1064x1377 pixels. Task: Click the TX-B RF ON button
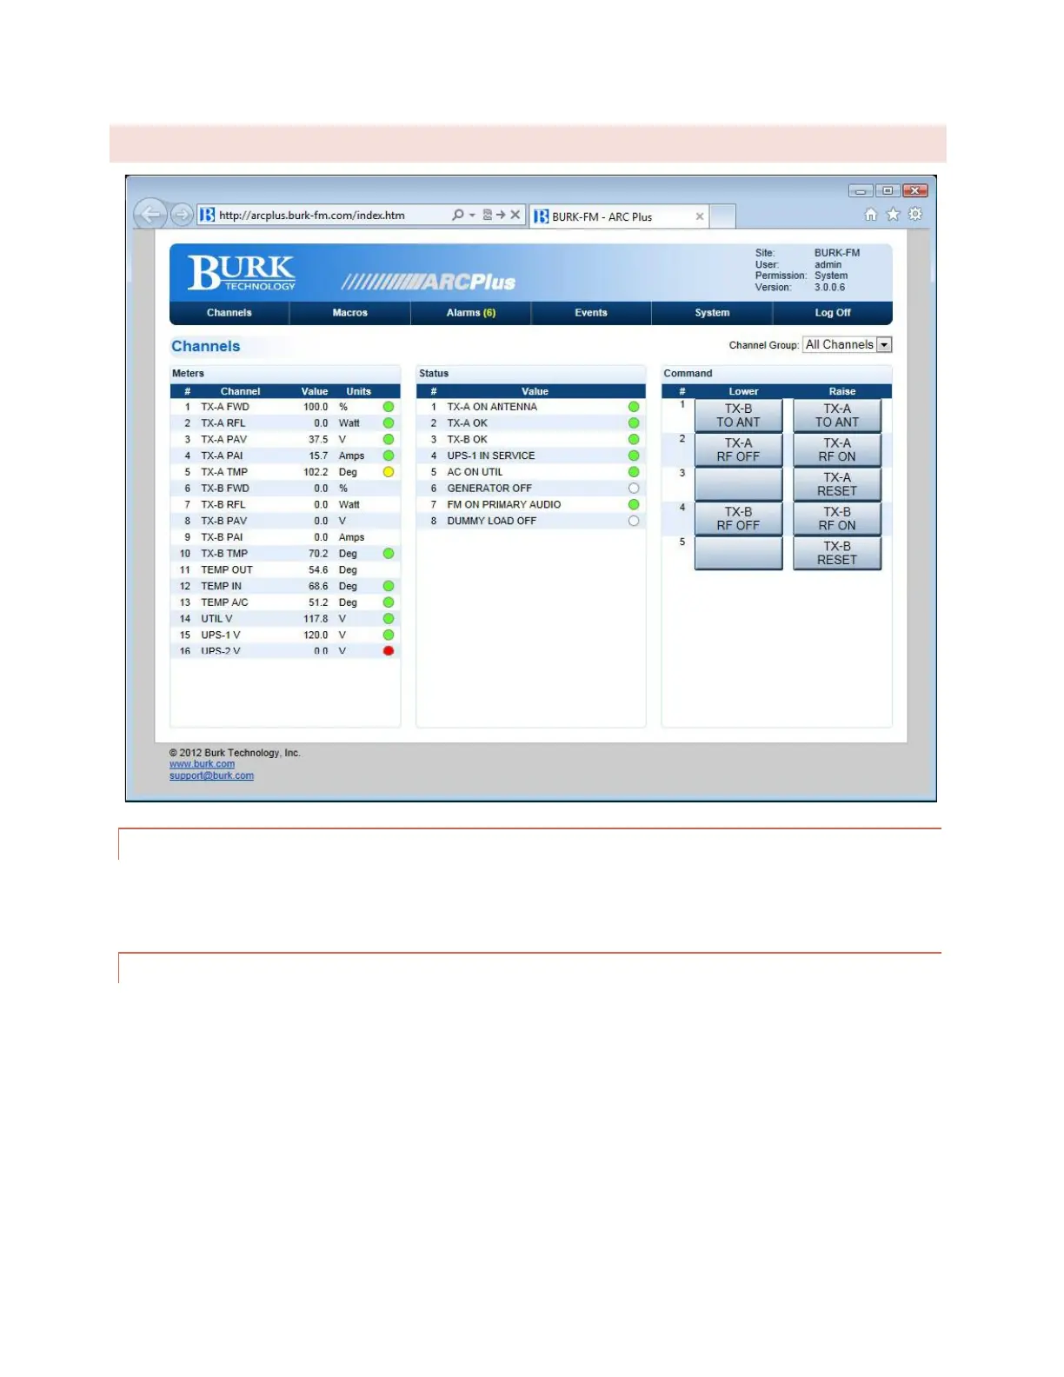[837, 519]
